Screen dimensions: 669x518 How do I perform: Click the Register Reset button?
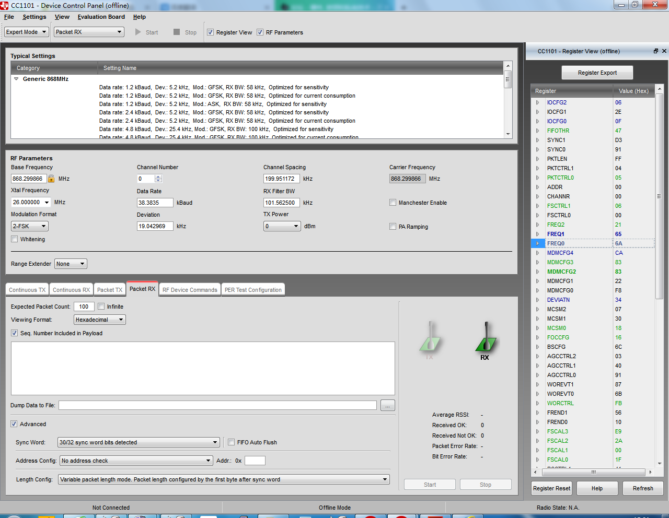(551, 488)
